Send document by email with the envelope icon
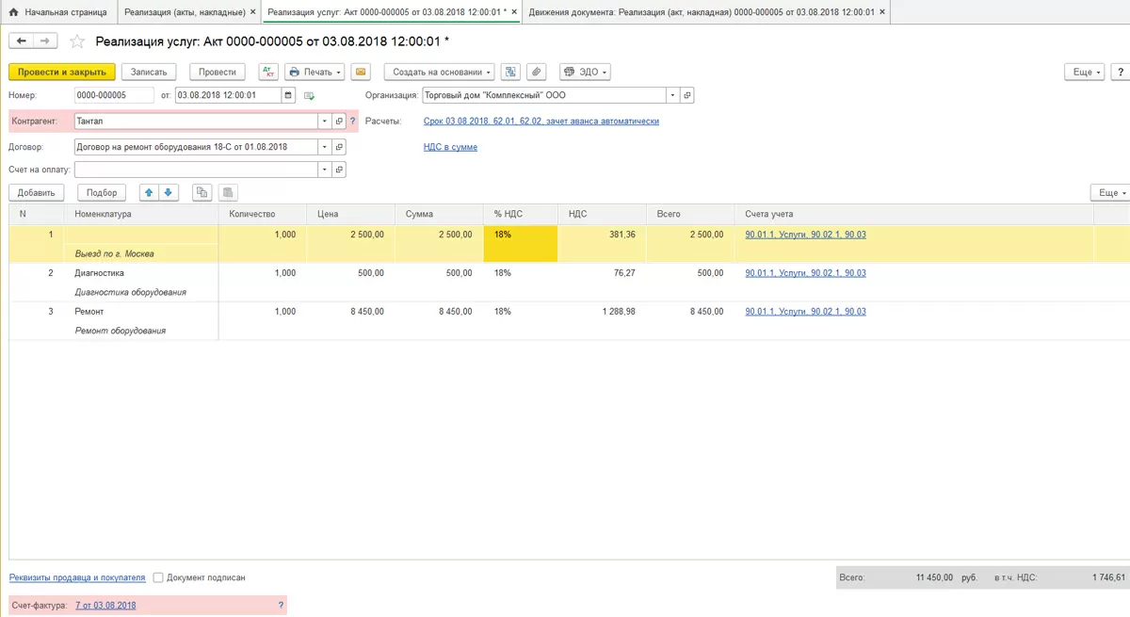1130x617 pixels. tap(361, 72)
